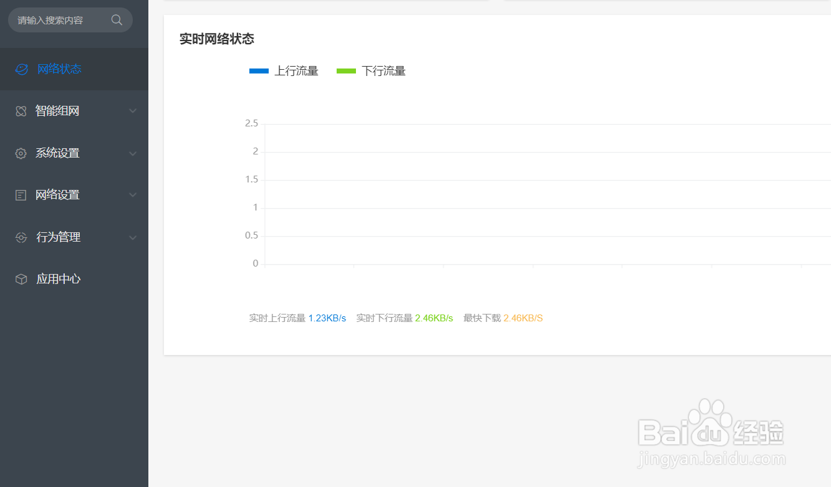The height and width of the screenshot is (487, 831).
Task: Expand the 网络设置 submenu
Action: pos(132,194)
